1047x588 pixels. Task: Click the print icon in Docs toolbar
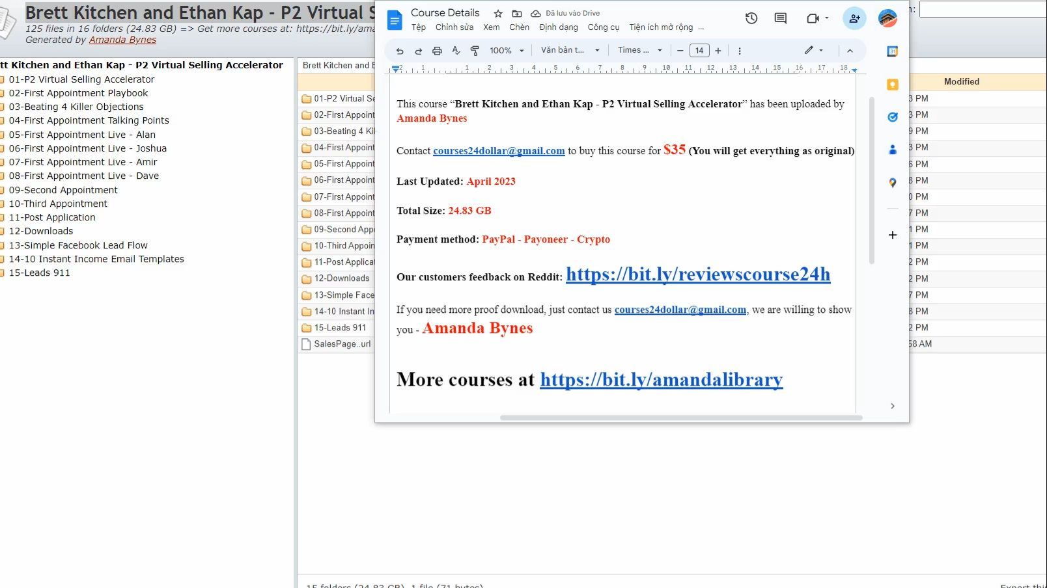(437, 51)
